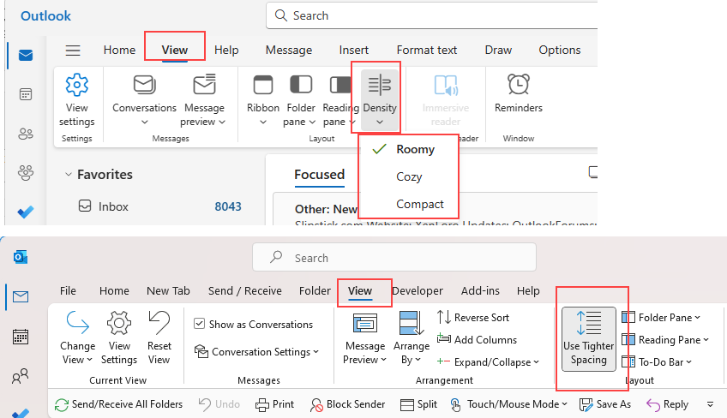Image resolution: width=727 pixels, height=418 pixels.
Task: Click Send/Receive All Folders
Action: tap(118, 404)
